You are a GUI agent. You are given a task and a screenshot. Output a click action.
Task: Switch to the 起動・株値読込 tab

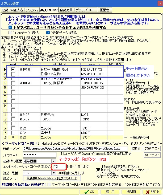point(12,10)
